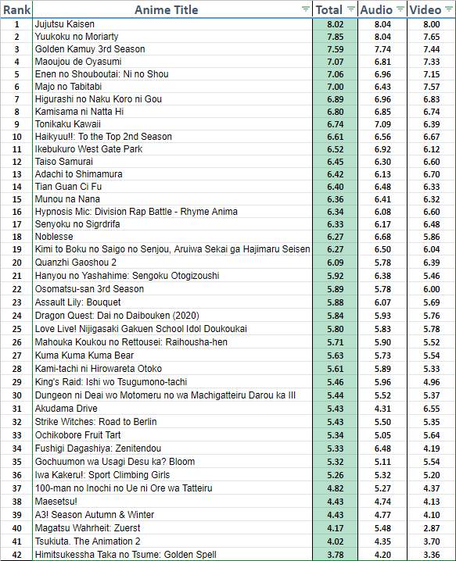Select the Rank column header
The image size is (456, 561).
click(x=16, y=9)
